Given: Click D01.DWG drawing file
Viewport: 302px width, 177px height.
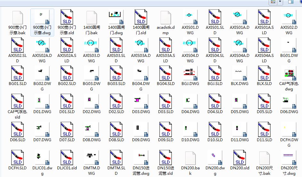Looking at the screenshot, I should point(42,102).
